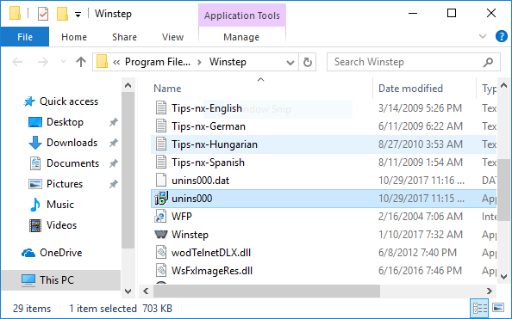Sort by the Type column header
The width and height of the screenshot is (512, 319).
[489, 89]
